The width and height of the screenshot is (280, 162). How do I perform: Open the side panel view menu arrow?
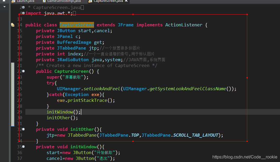coord(4,7)
